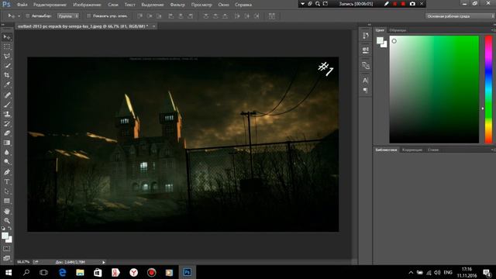Enable the Показать упр. элем. checkbox
The height and width of the screenshot is (279, 496).
coord(88,15)
